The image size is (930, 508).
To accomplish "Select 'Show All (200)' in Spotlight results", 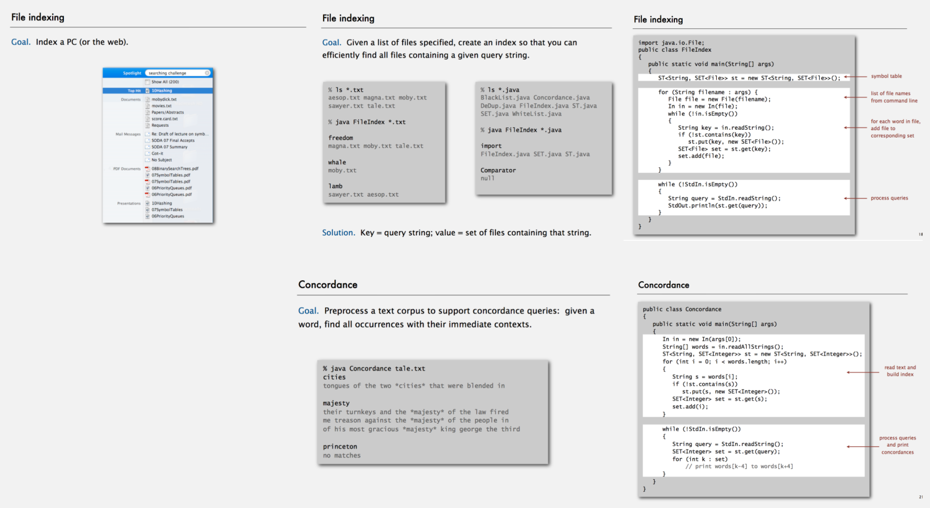I will [165, 82].
